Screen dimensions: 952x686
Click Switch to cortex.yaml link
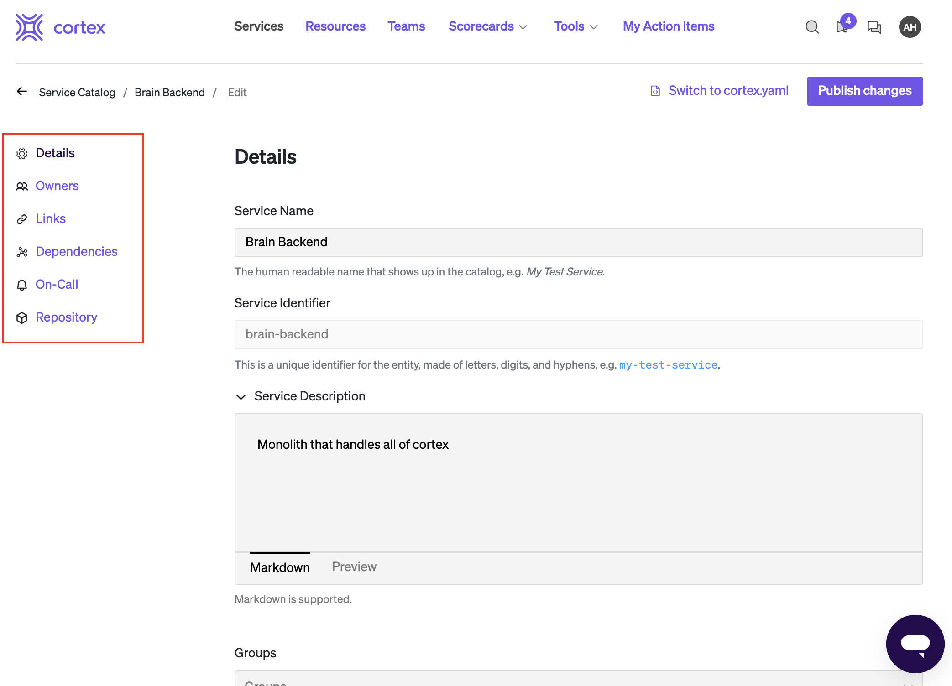click(728, 91)
